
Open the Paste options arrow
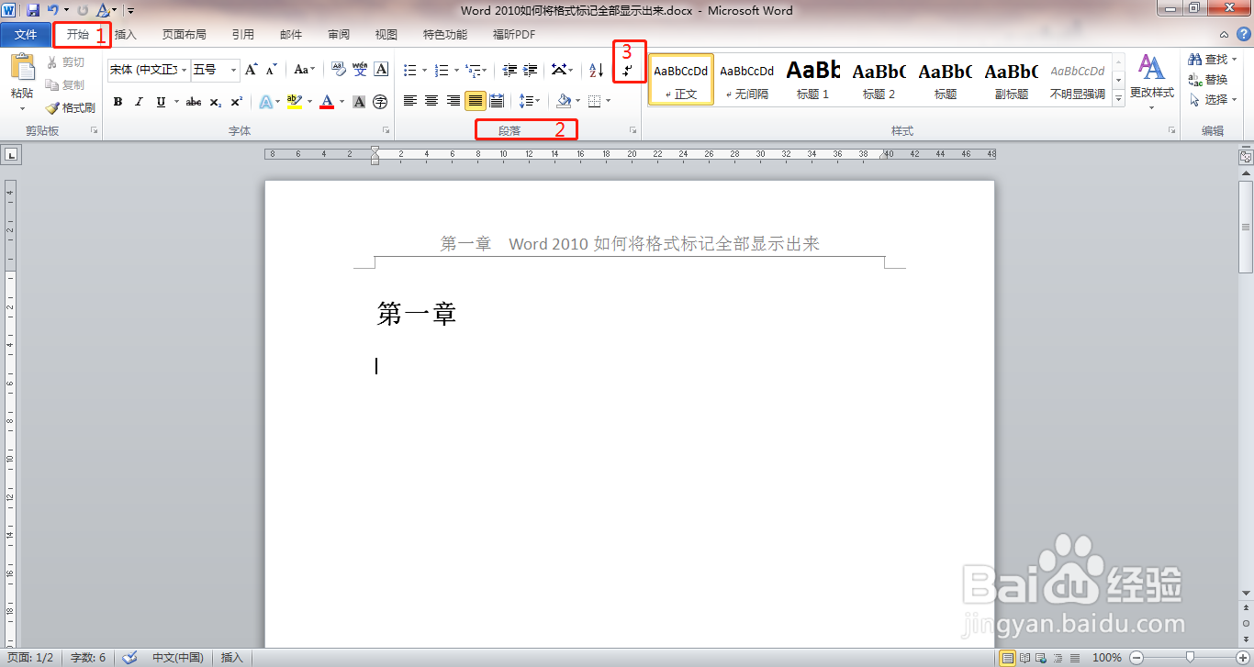(21, 107)
